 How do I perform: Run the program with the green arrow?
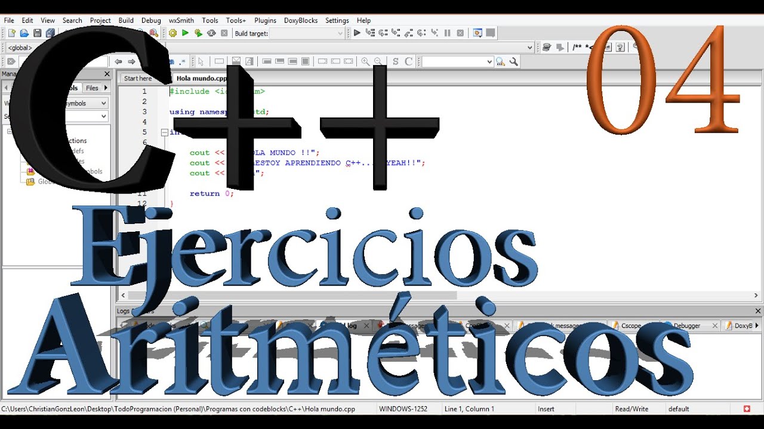click(x=185, y=33)
